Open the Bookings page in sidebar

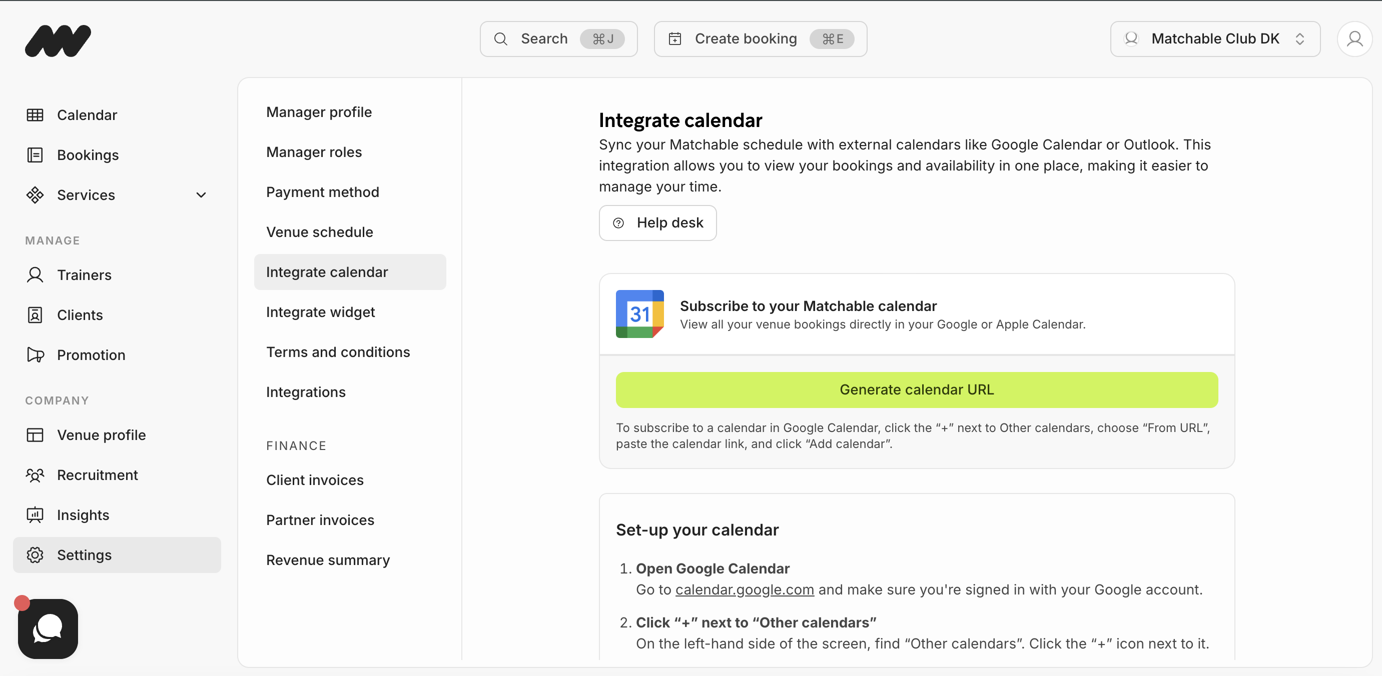point(88,155)
